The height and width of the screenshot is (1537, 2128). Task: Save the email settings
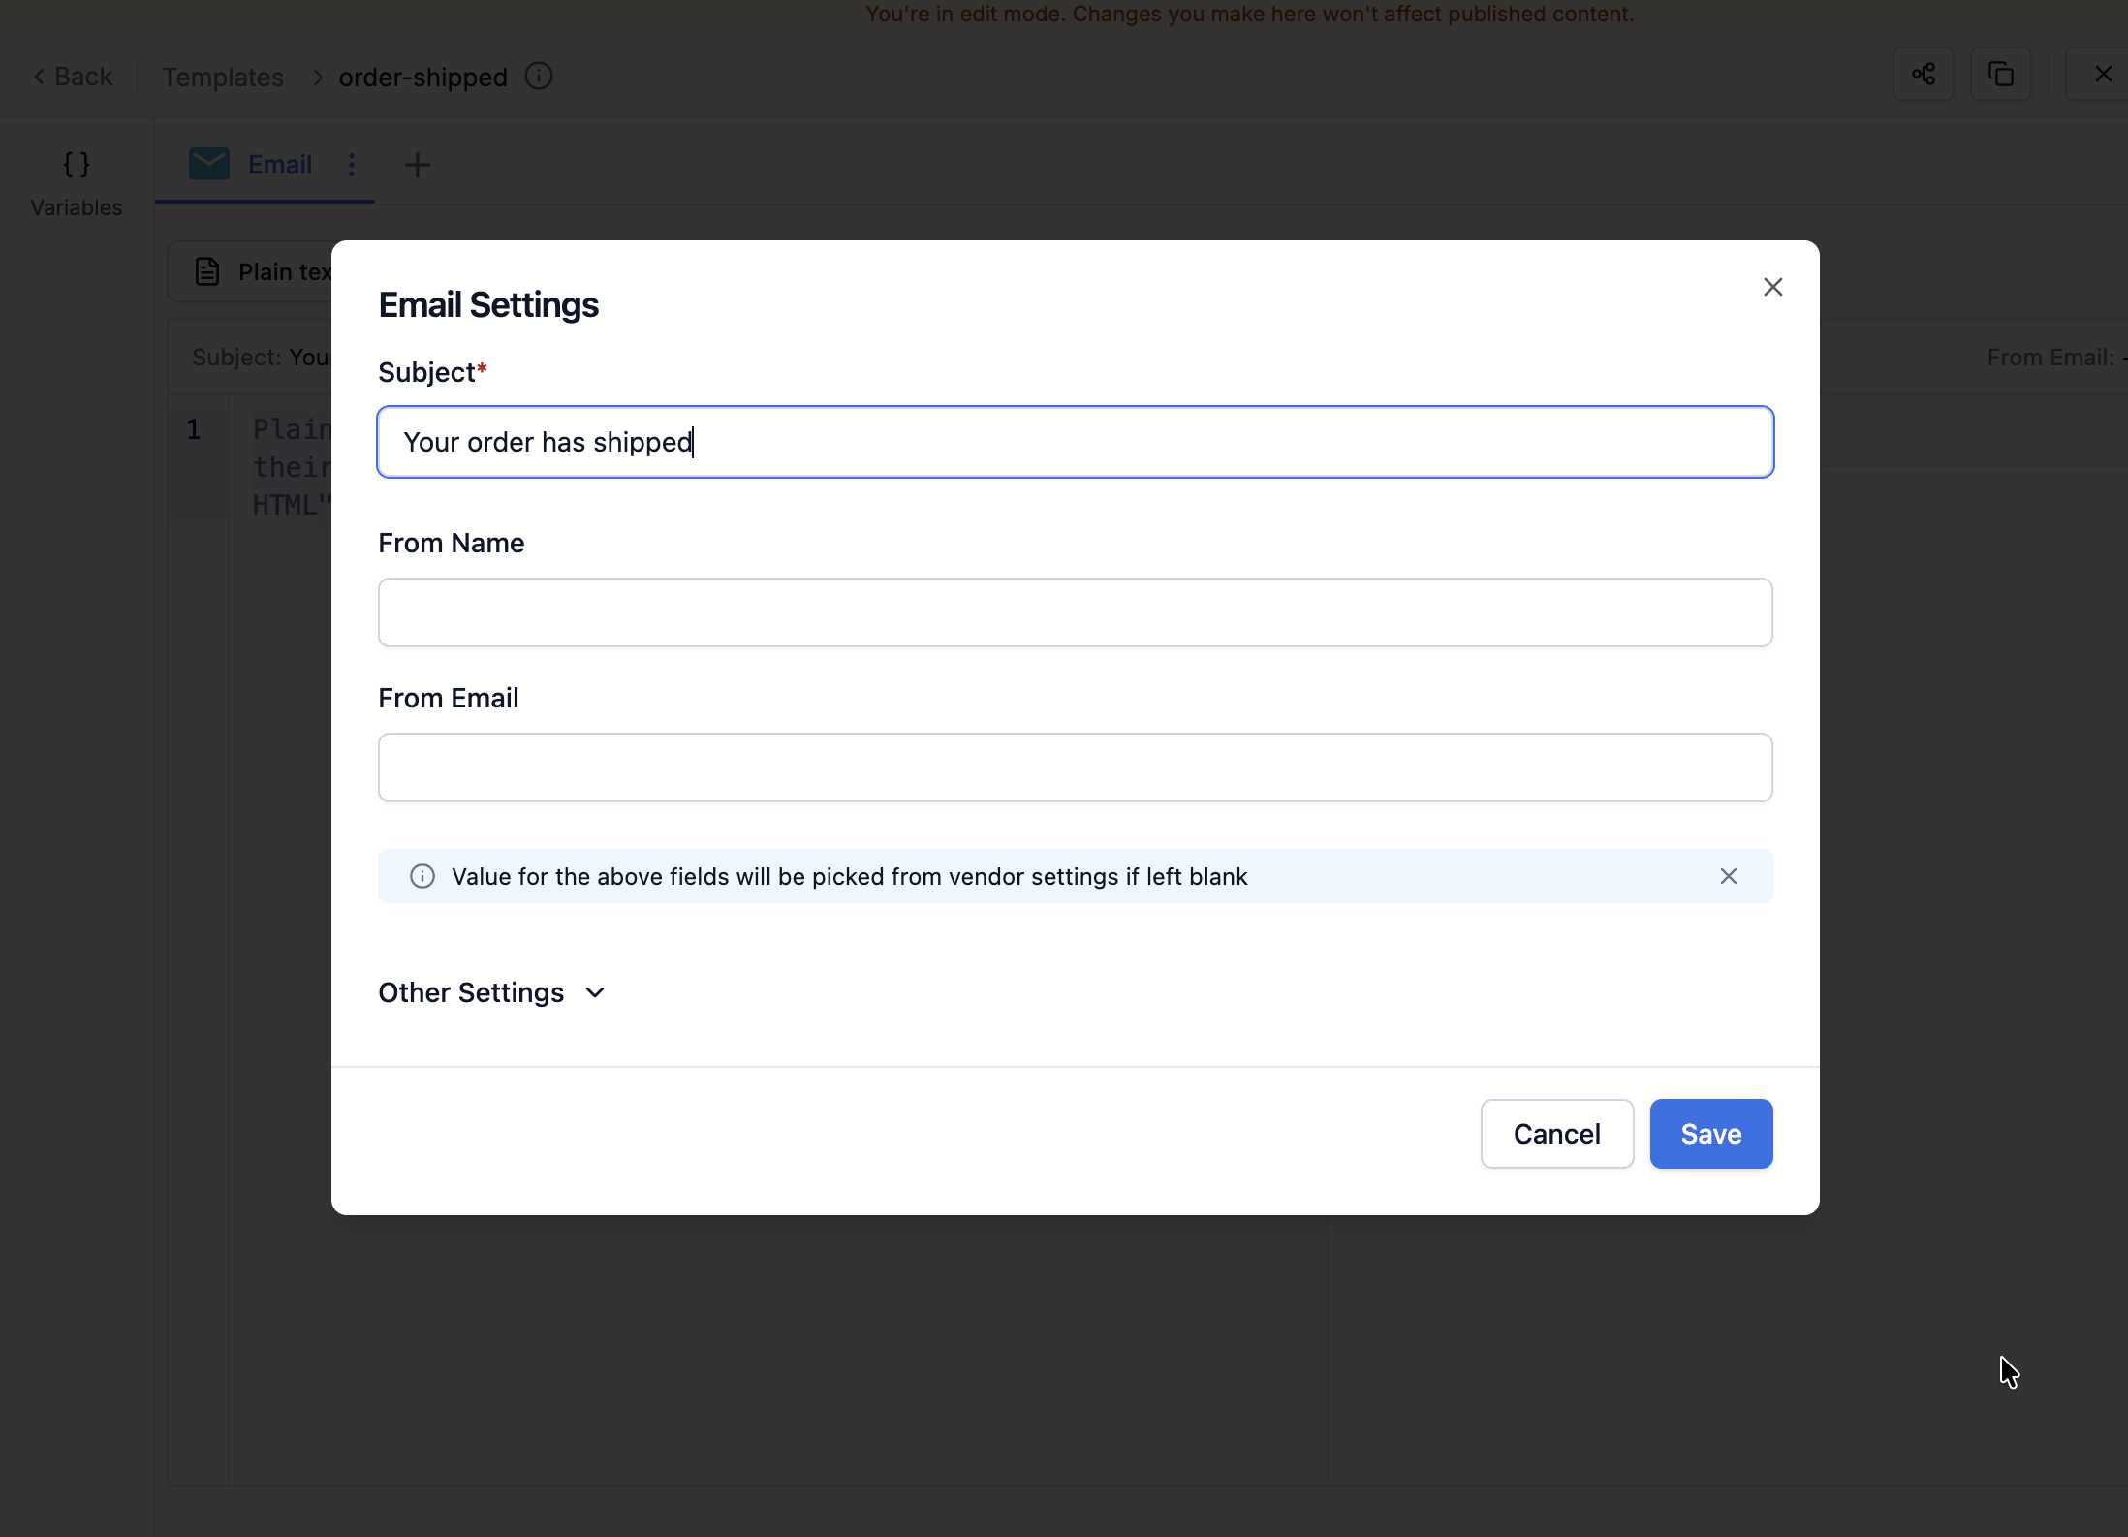1711,1134
